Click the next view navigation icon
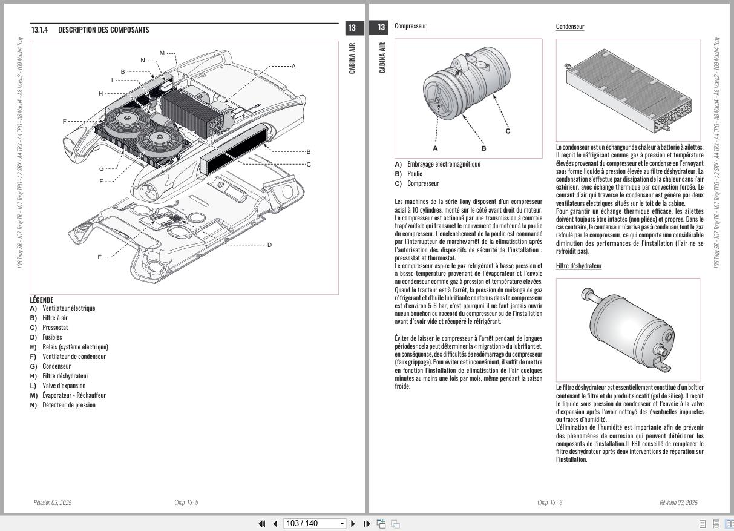The height and width of the screenshot is (531, 734). pyautogui.click(x=395, y=524)
